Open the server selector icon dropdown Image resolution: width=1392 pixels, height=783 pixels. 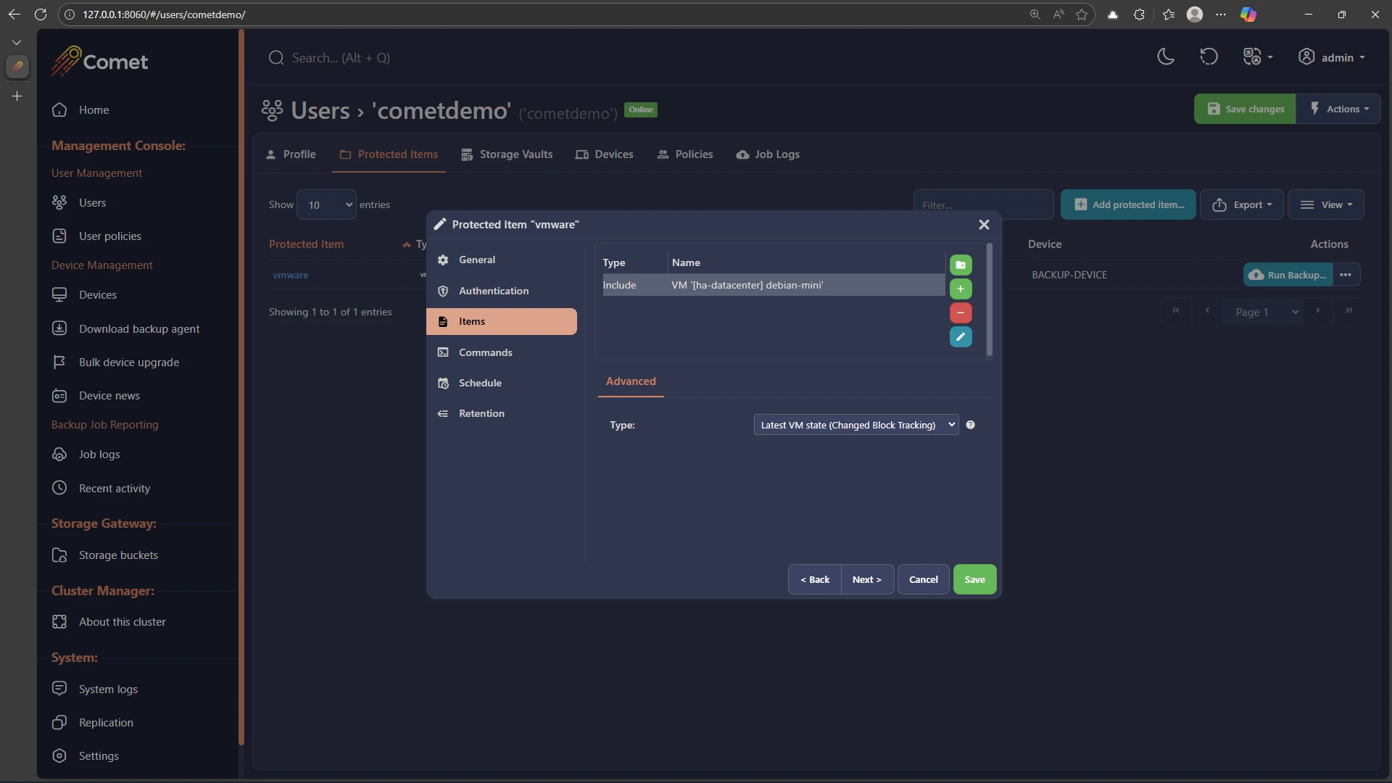click(x=1258, y=57)
